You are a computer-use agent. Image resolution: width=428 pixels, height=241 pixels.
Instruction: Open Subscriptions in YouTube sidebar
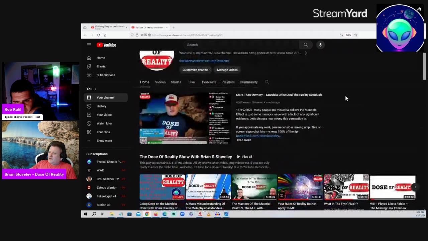pos(105,75)
